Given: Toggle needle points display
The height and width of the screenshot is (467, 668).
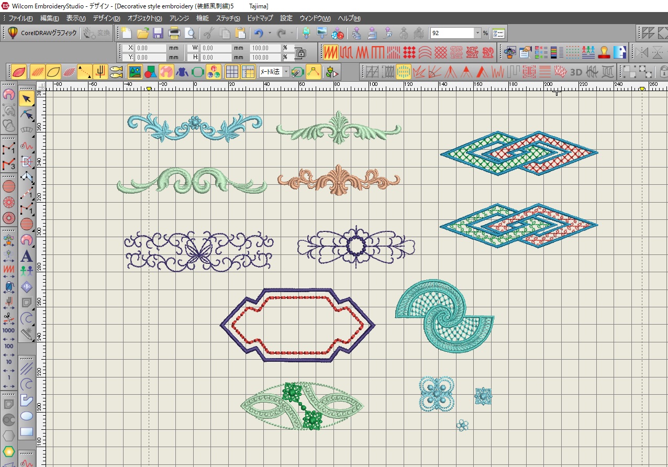Looking at the screenshot, I should pyautogui.click(x=69, y=72).
